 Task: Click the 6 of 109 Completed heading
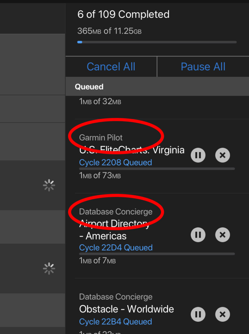(123, 14)
